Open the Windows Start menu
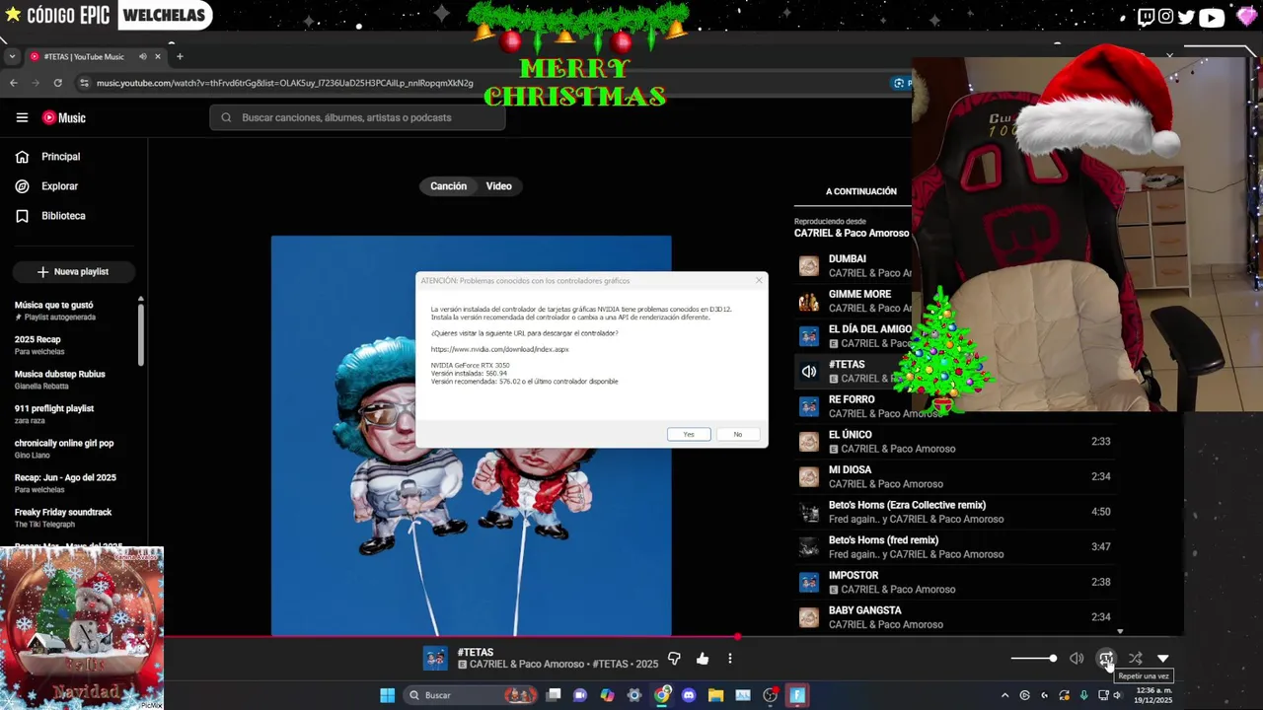 coord(387,695)
